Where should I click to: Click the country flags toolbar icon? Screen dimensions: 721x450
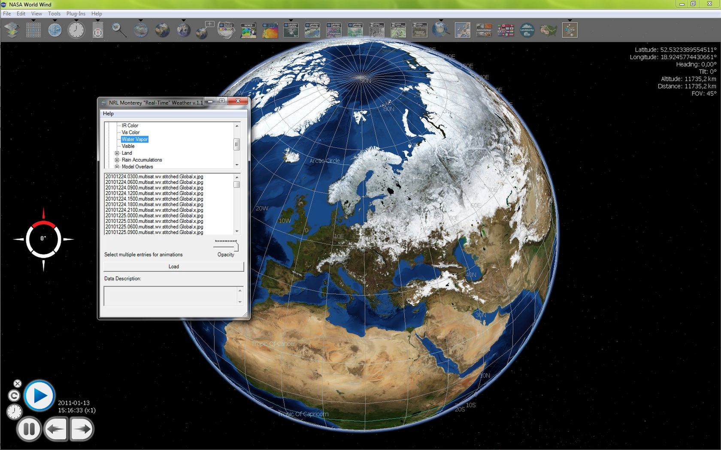[506, 30]
